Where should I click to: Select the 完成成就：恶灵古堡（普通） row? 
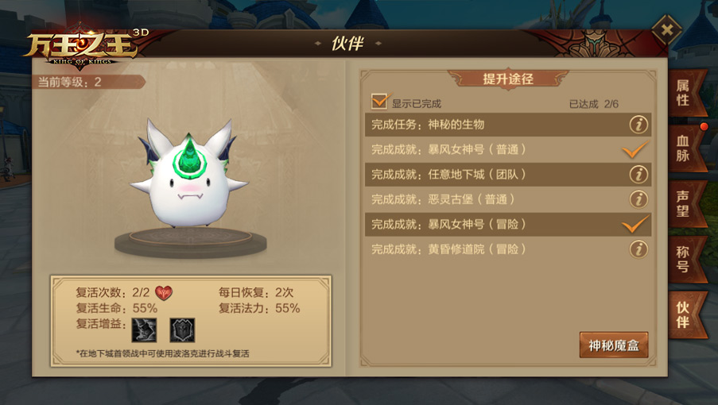(508, 199)
